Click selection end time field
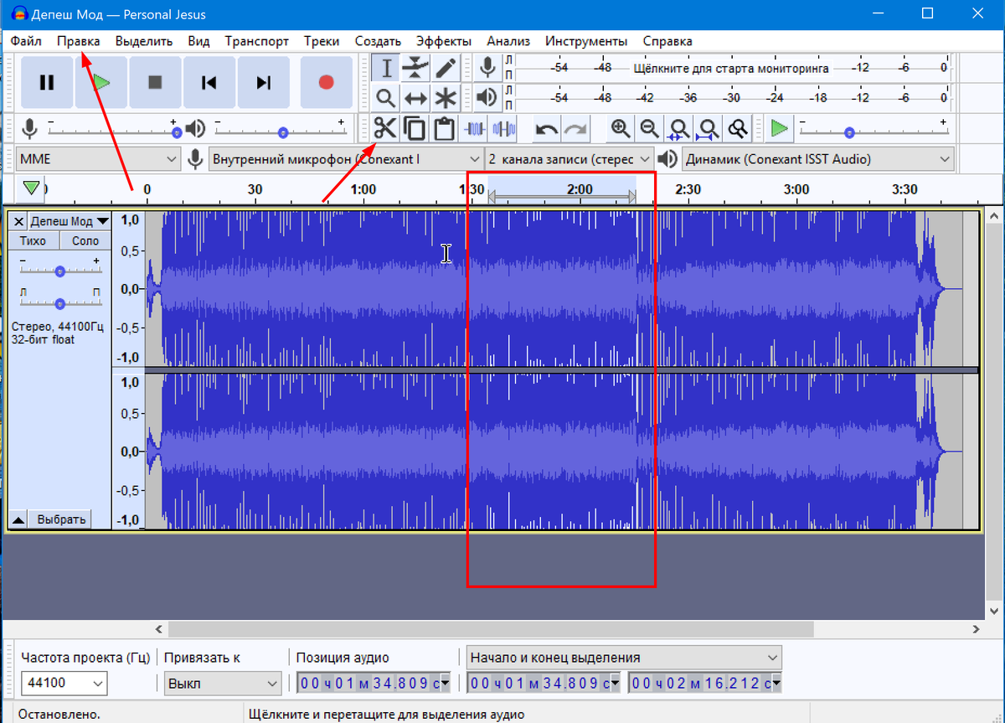The image size is (1005, 723). point(705,683)
